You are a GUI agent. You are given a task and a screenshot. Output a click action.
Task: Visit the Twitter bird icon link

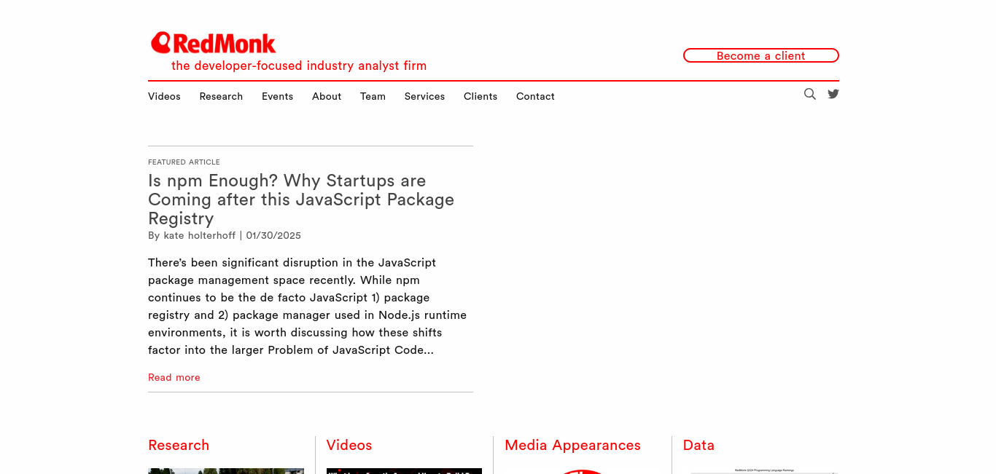(833, 94)
